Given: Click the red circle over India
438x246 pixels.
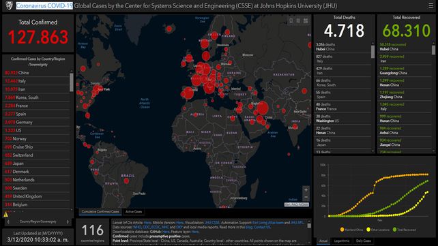Looking at the screenshot, I should (x=295, y=127).
